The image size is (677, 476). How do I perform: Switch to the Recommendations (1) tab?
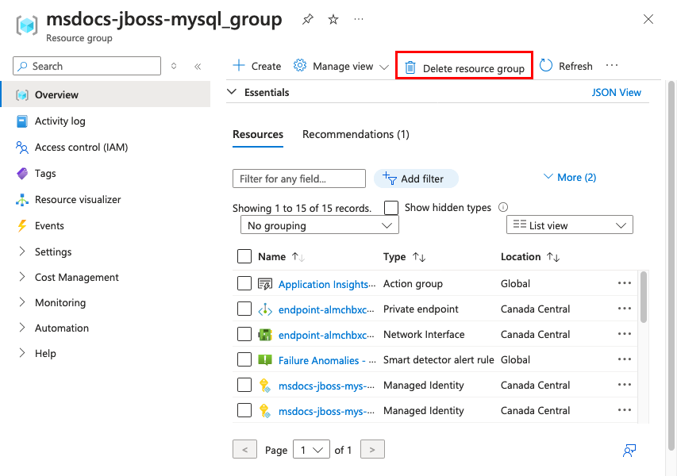click(x=356, y=135)
